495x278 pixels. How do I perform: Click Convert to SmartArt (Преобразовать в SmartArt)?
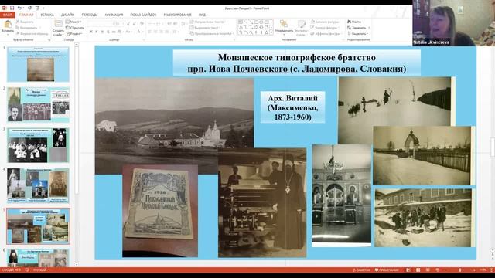tap(211, 33)
